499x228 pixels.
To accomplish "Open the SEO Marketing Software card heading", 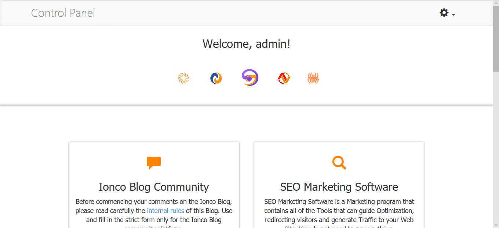I will tap(339, 187).
